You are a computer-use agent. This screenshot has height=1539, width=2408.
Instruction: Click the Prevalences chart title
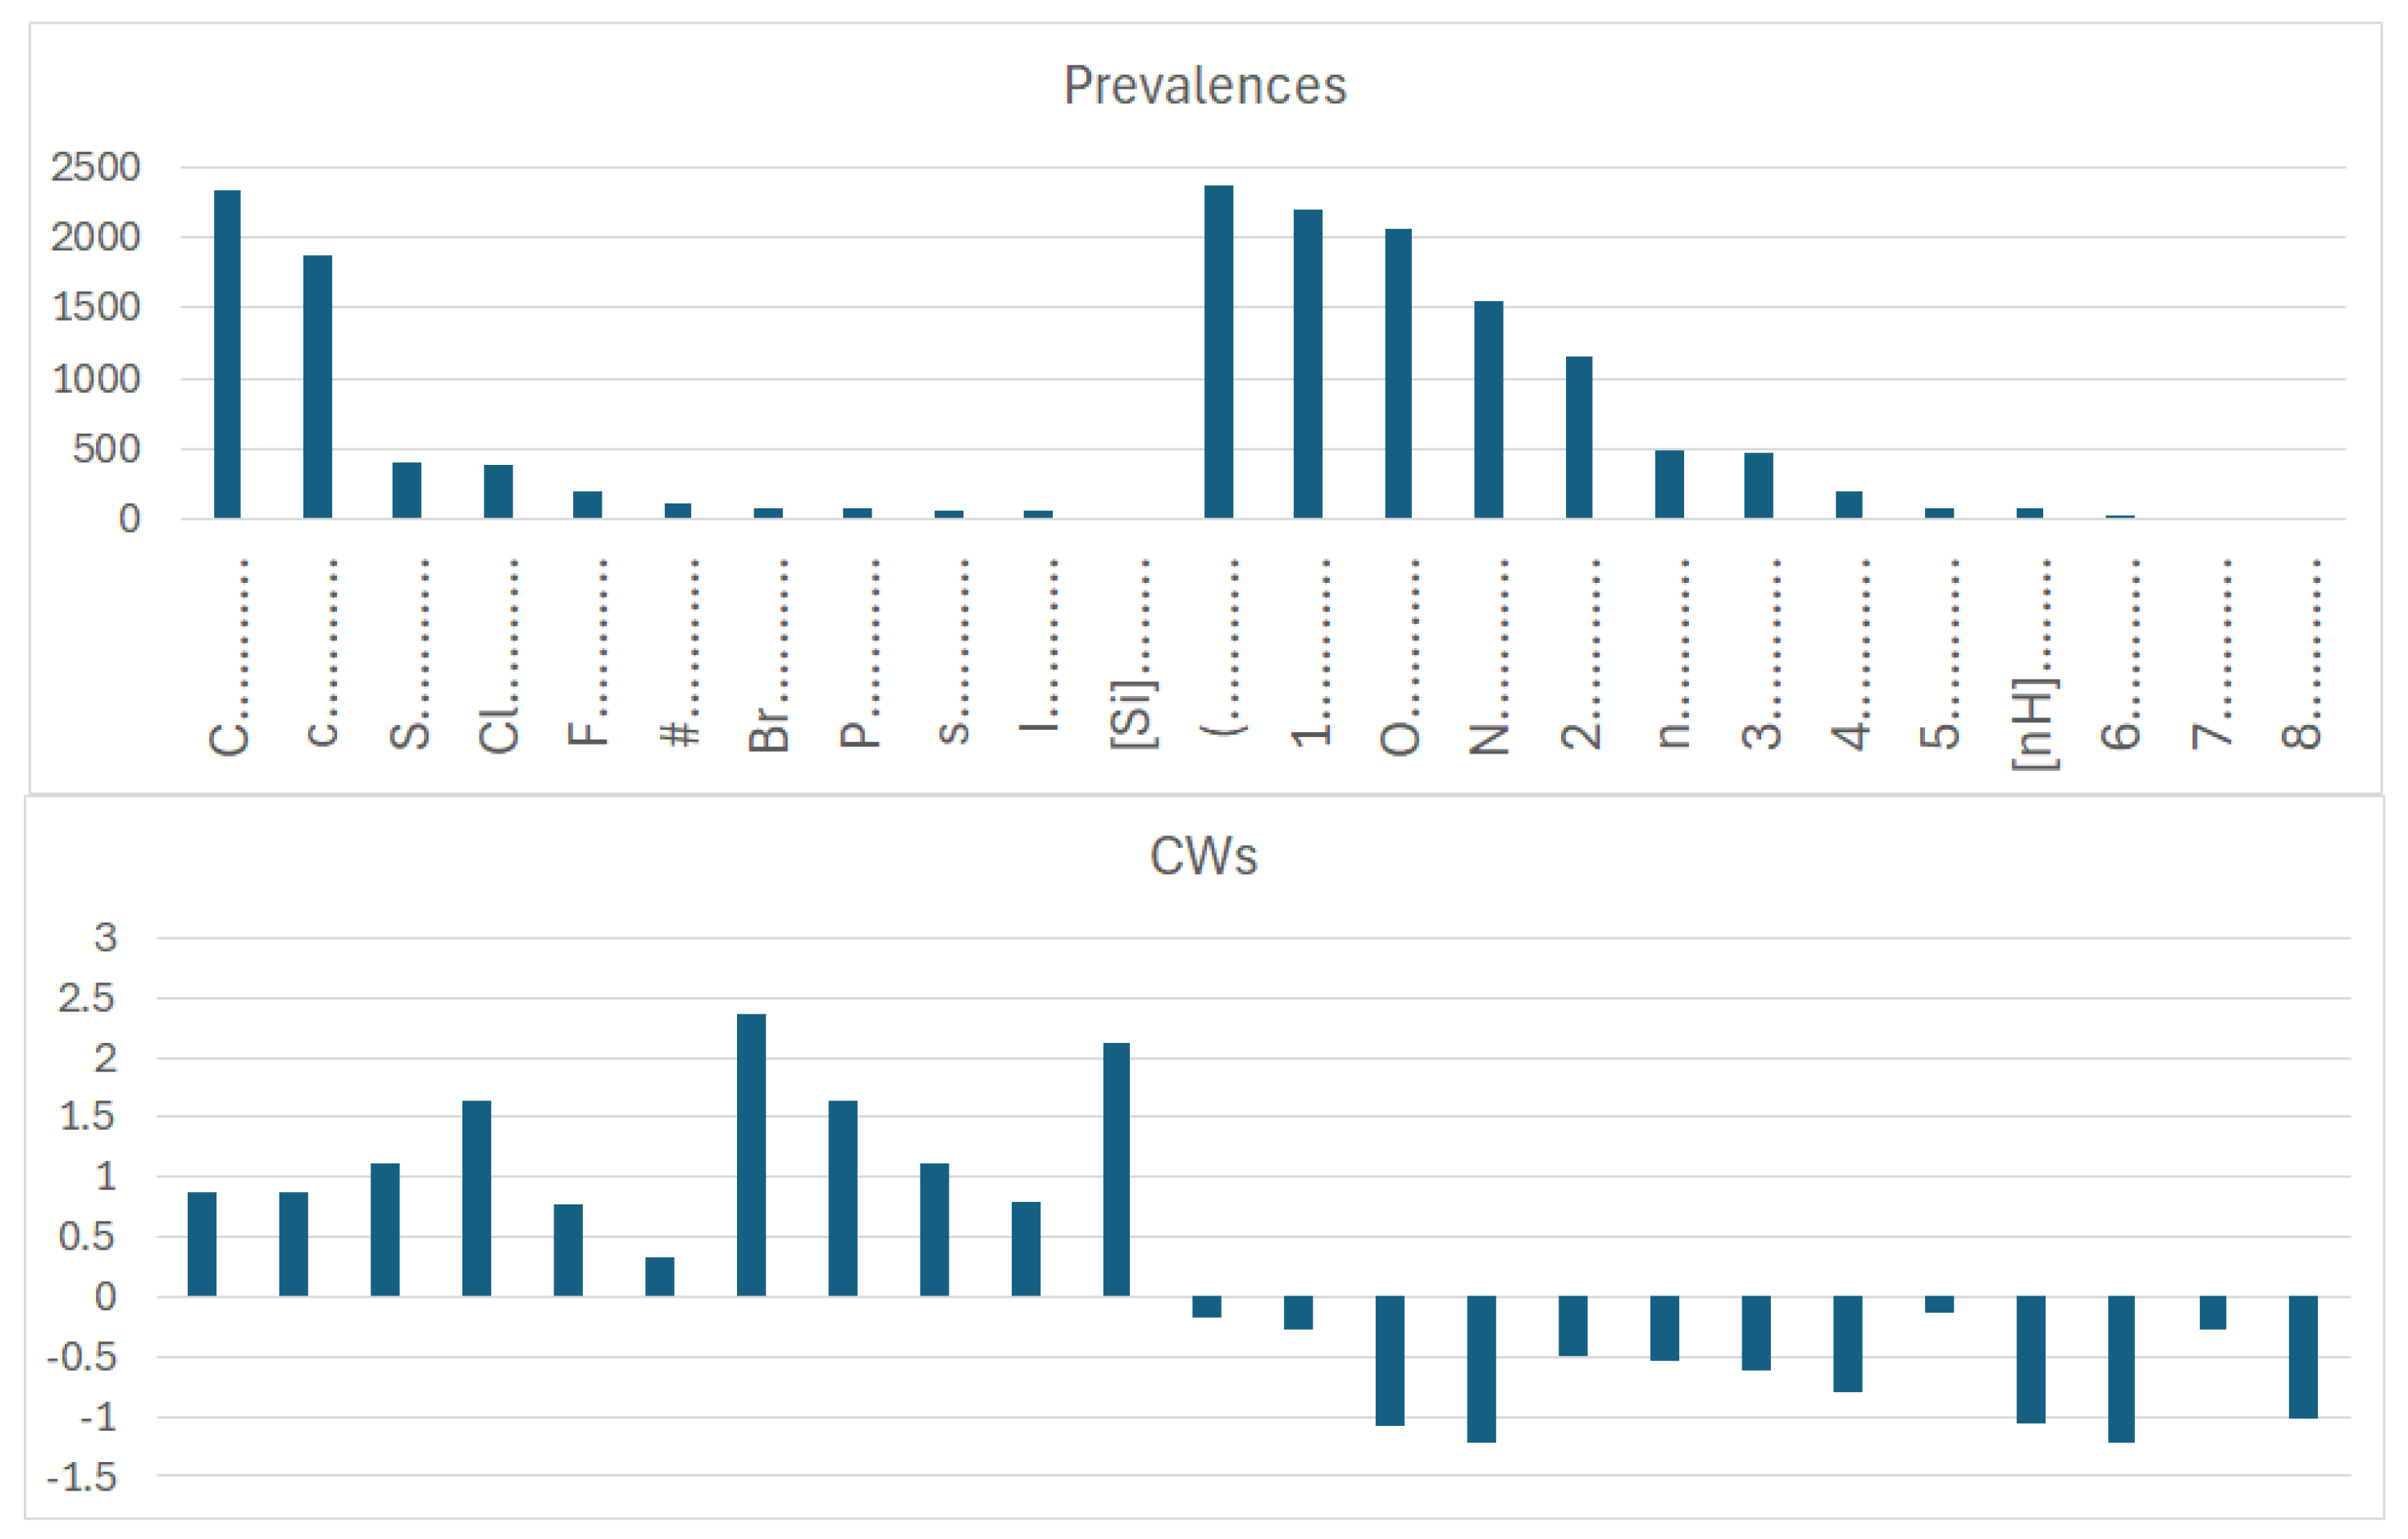(x=1204, y=85)
